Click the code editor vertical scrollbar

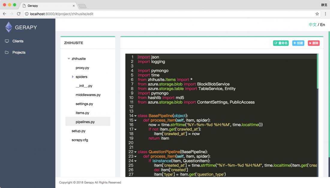click(318, 71)
